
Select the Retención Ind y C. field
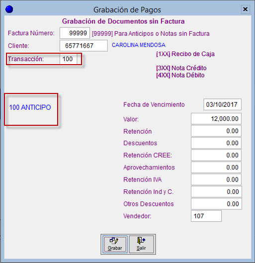(x=216, y=192)
